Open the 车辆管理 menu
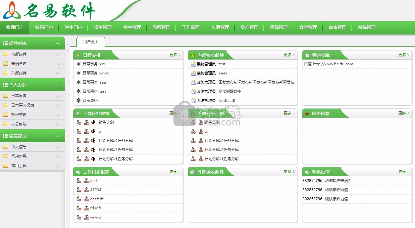This screenshot has width=415, height=228. click(220, 27)
